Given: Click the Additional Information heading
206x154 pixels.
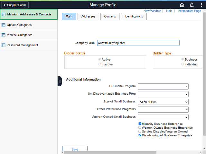Looking at the screenshot, I should pos(83,80).
